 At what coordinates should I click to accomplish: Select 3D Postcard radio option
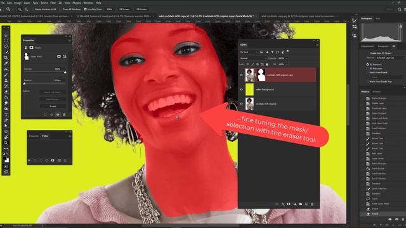(x=367, y=65)
